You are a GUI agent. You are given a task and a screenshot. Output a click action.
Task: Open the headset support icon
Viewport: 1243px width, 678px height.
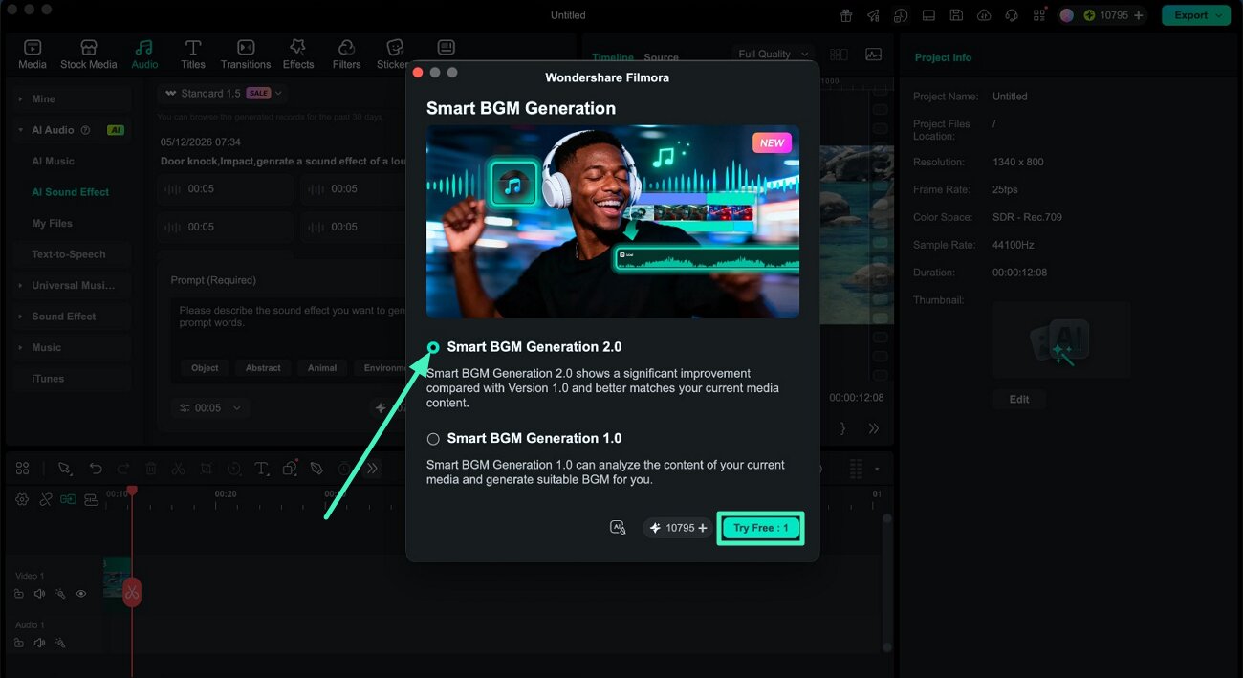(x=1012, y=15)
